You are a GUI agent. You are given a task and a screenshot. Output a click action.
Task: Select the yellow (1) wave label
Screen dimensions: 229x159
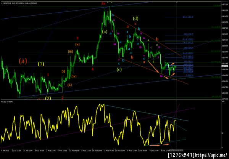click(41, 64)
